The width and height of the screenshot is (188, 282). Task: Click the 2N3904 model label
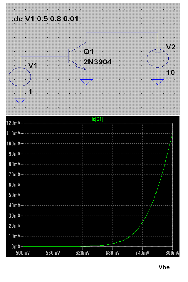(97, 62)
